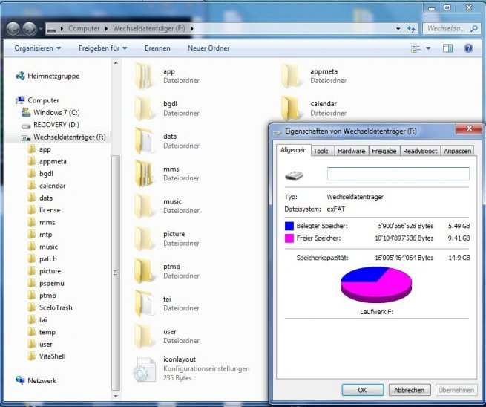The width and height of the screenshot is (486, 407).
Task: Click the Heimnetzgruppe icon in sidebar
Action: click(20, 76)
